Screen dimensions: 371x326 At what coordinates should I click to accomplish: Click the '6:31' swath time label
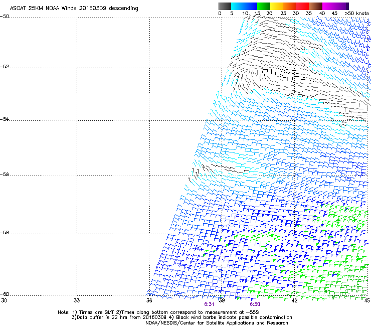209,304
